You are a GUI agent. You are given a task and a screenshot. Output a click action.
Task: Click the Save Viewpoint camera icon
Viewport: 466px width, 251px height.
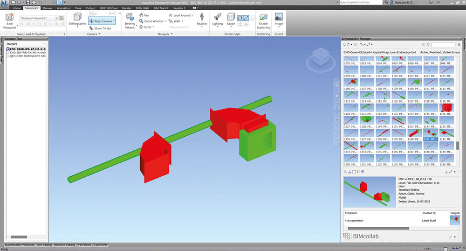[9, 18]
